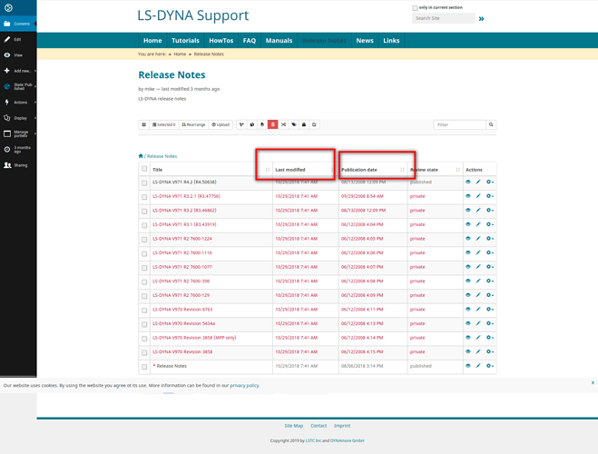Image resolution: width=598 pixels, height=454 pixels.
Task: Click the column configuration grid icon
Action: tap(143, 124)
